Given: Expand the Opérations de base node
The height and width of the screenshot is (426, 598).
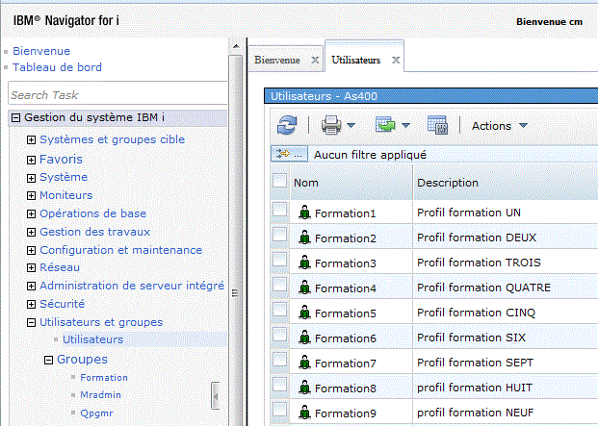Looking at the screenshot, I should point(31,213).
